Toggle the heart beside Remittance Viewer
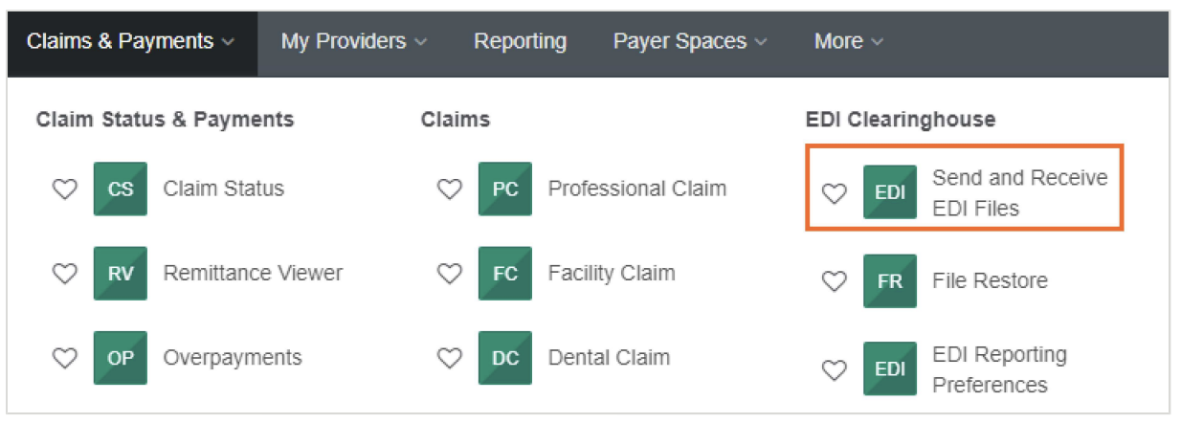Viewport: 1181px width, 423px height. (x=64, y=274)
